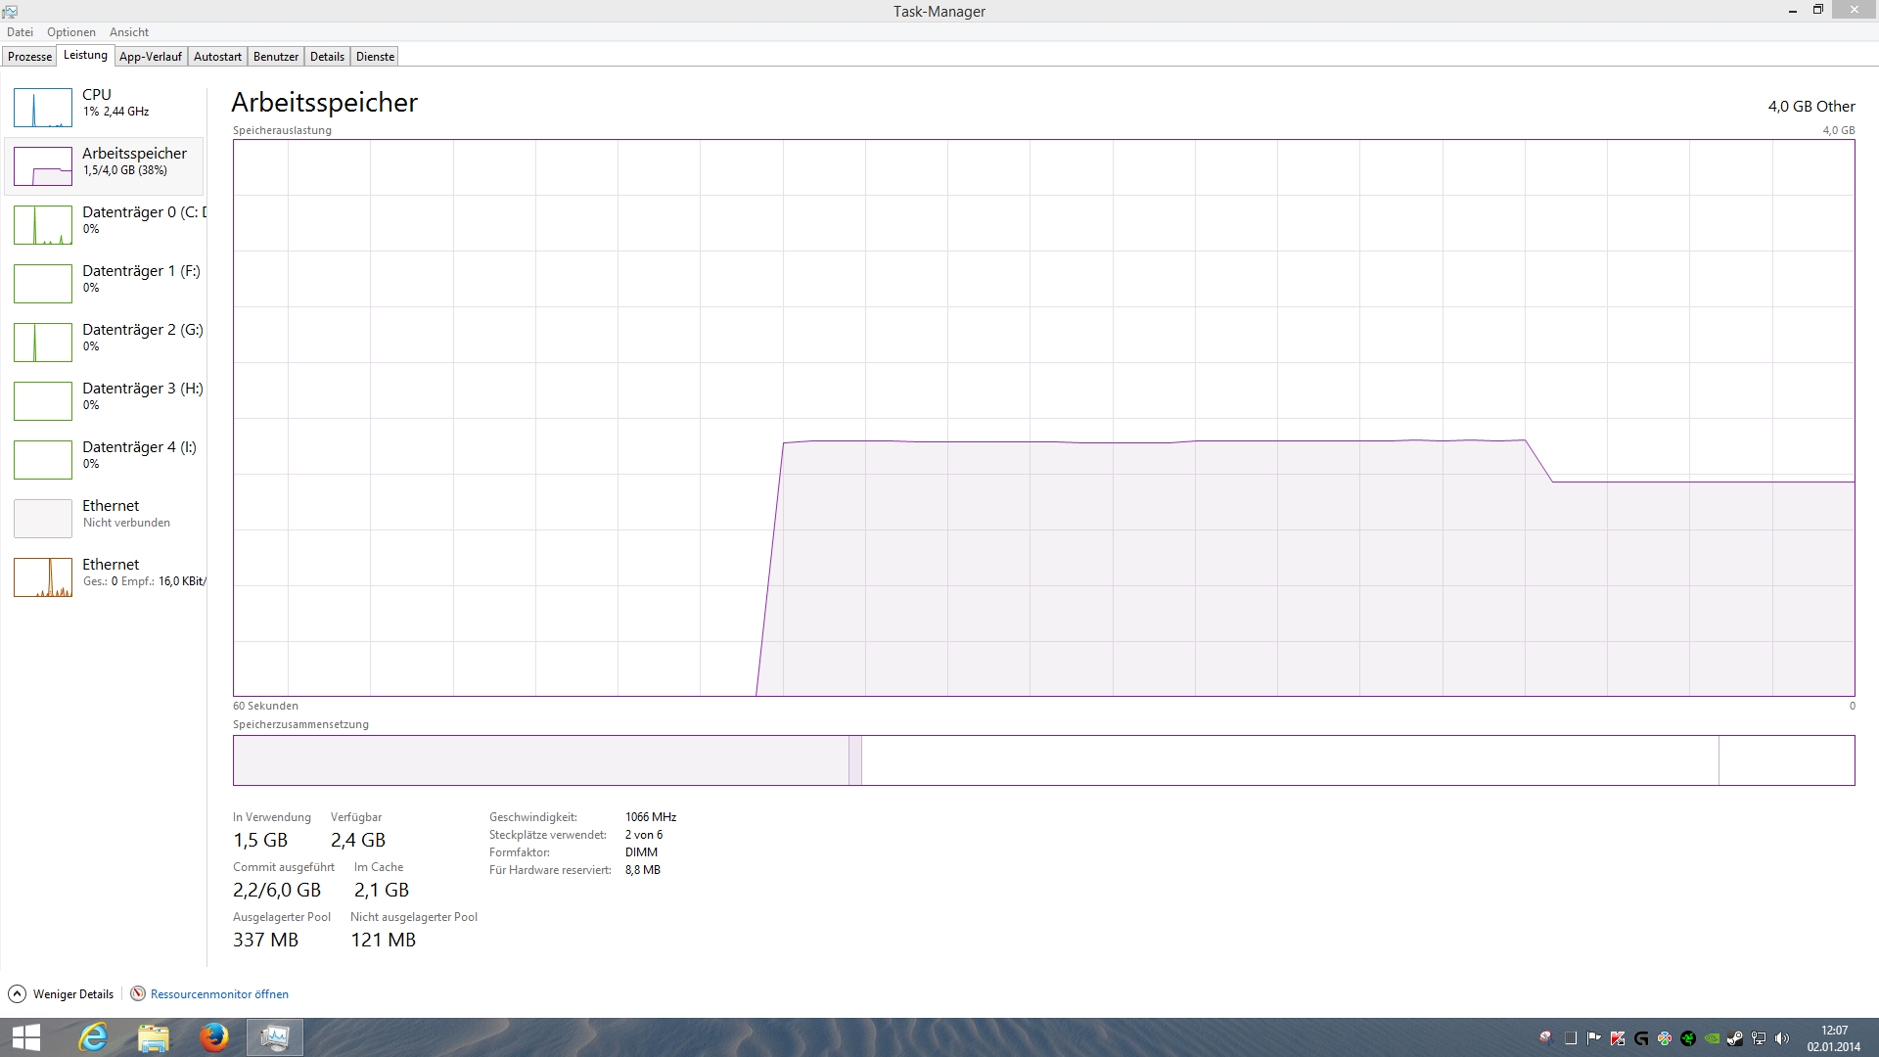This screenshot has width=1879, height=1057.
Task: Click the 'Im Cache' 2,1 GB value
Action: [x=382, y=891]
